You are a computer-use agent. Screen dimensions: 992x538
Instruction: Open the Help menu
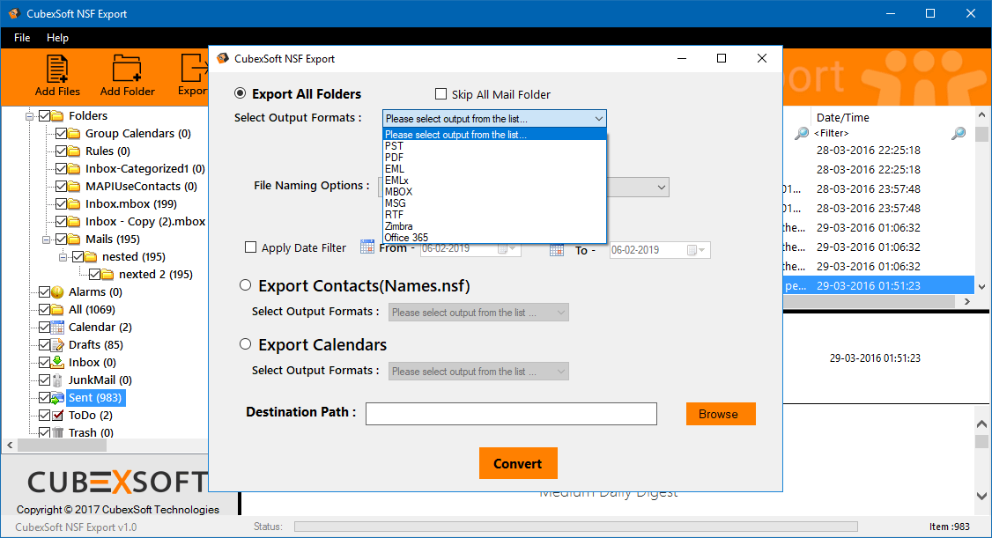click(x=57, y=38)
